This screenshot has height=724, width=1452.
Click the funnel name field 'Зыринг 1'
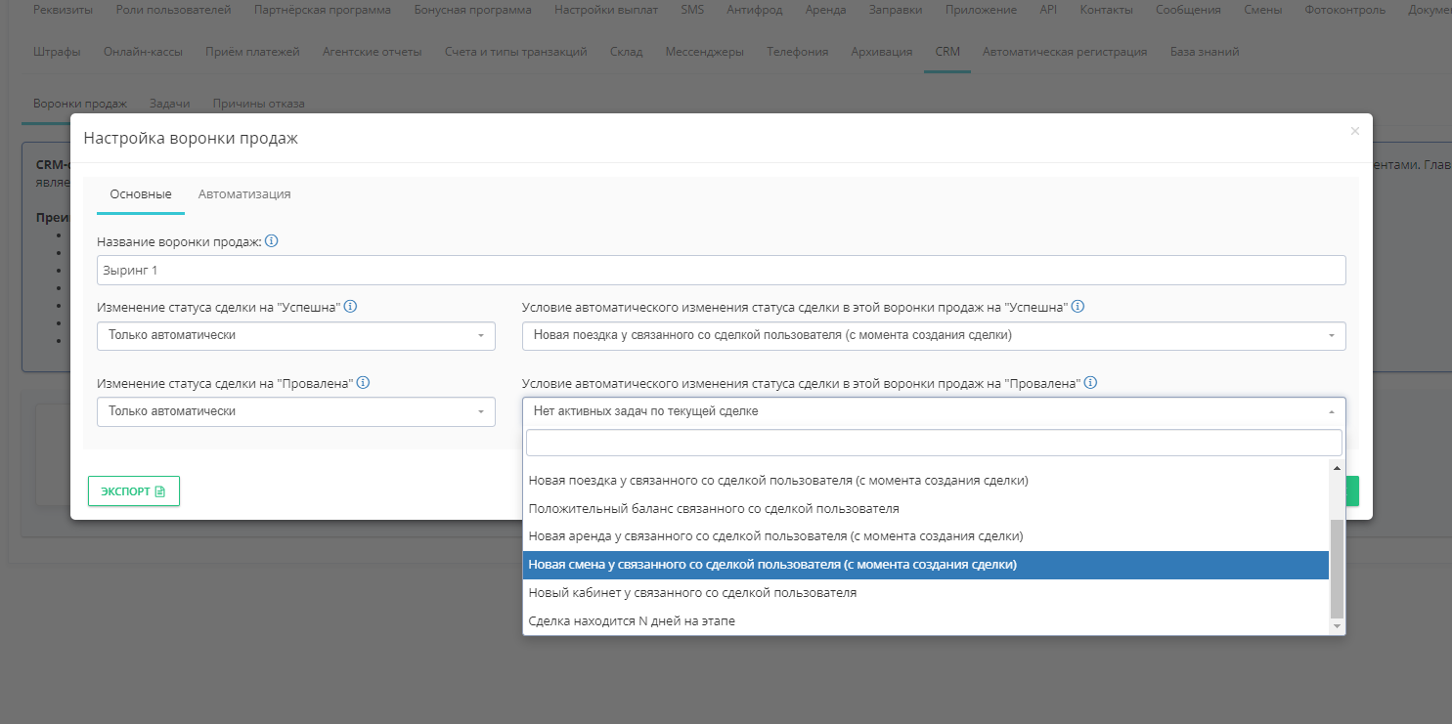click(722, 270)
